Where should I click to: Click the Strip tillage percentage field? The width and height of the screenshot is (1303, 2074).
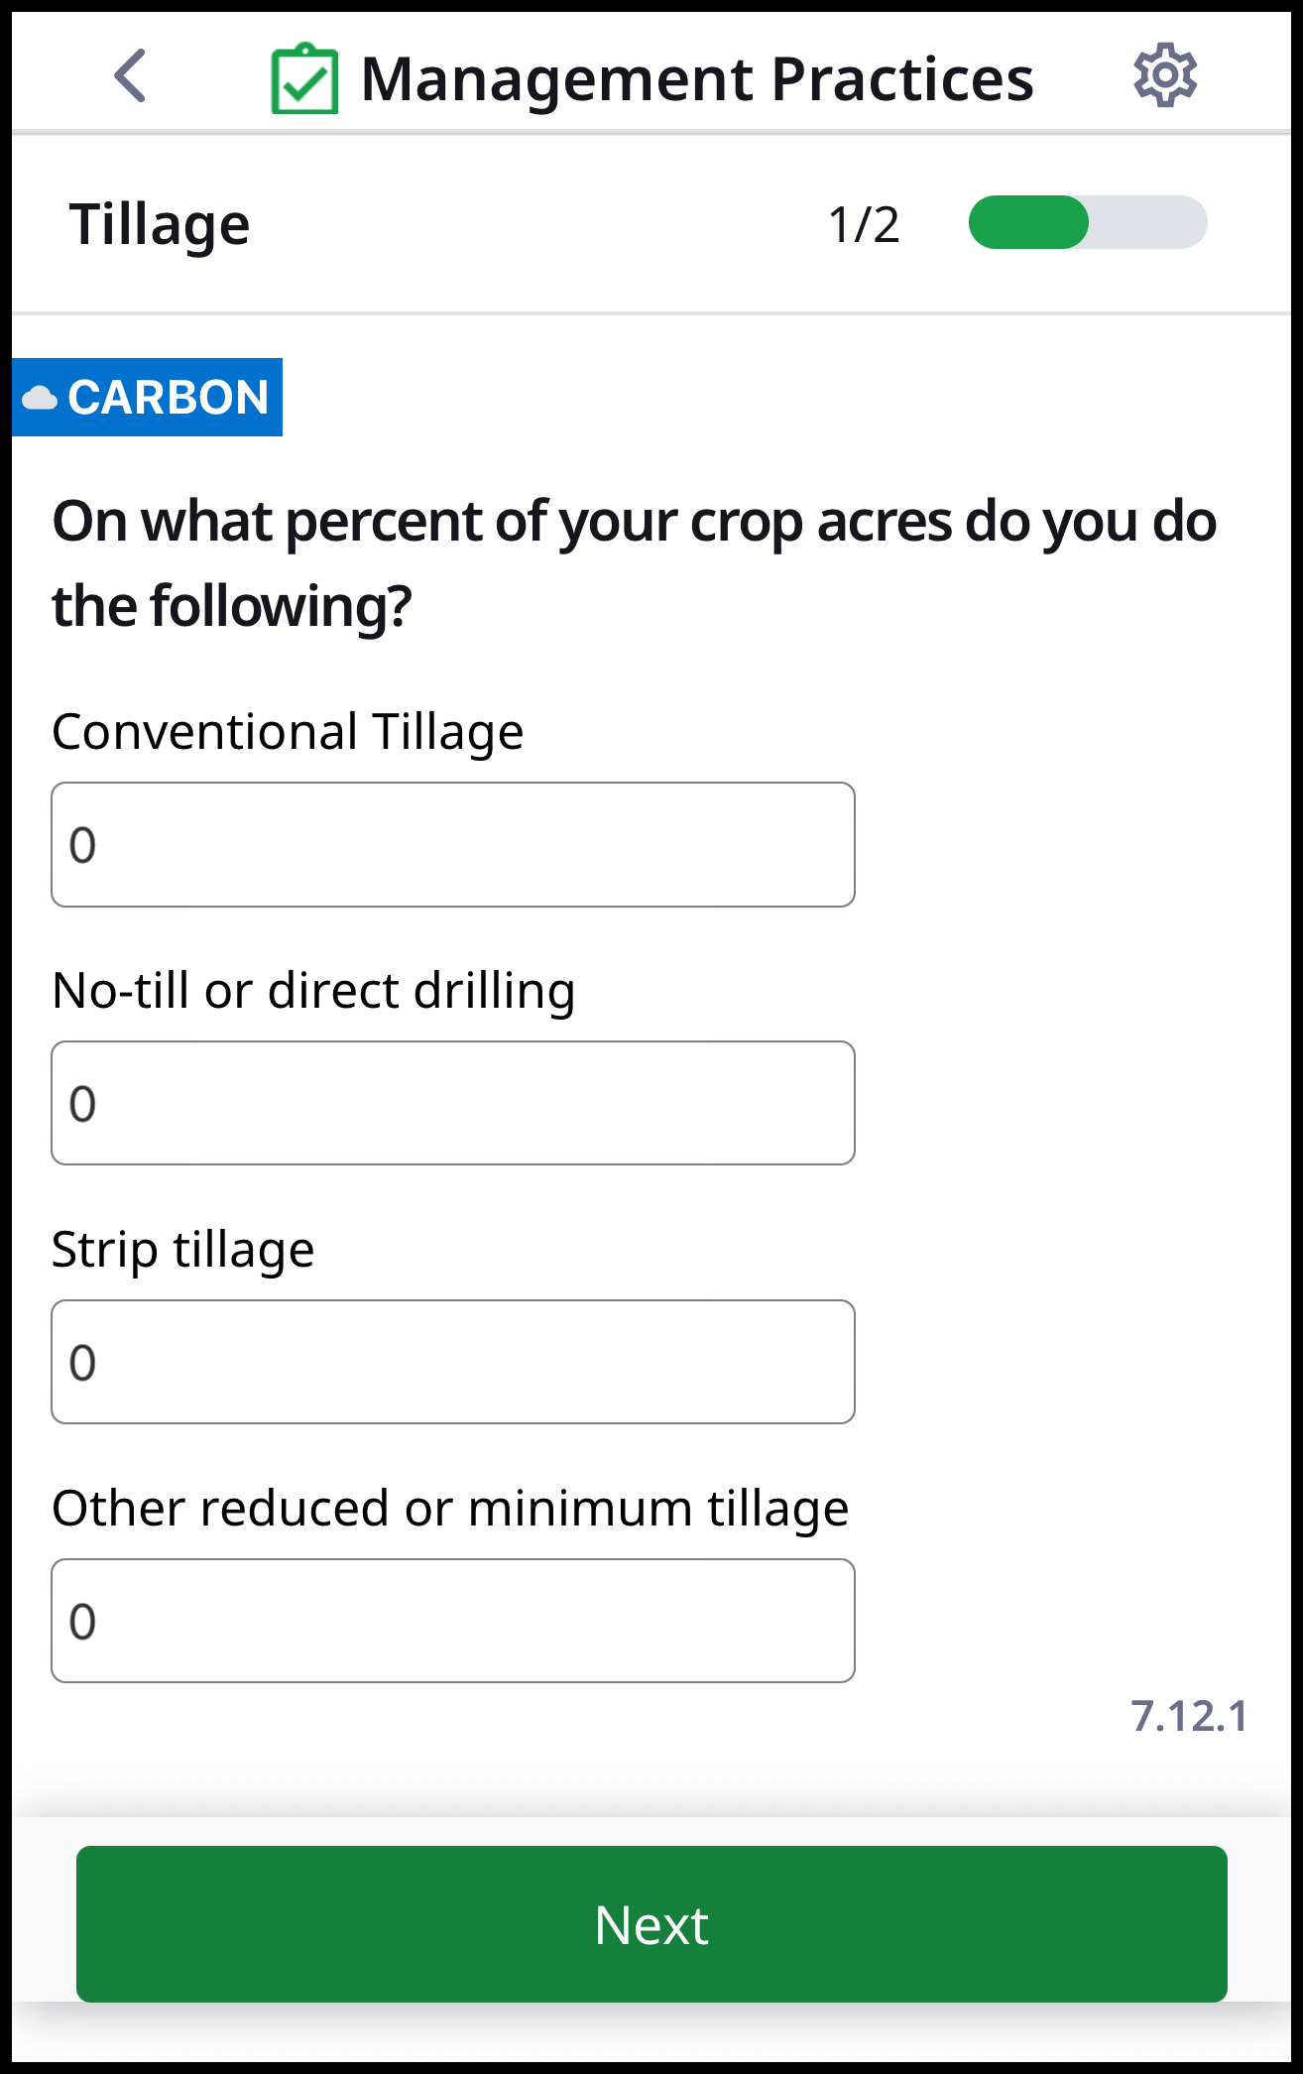click(452, 1362)
